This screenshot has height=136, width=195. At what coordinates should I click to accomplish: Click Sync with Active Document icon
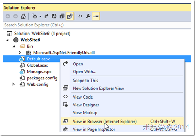coord(46,16)
